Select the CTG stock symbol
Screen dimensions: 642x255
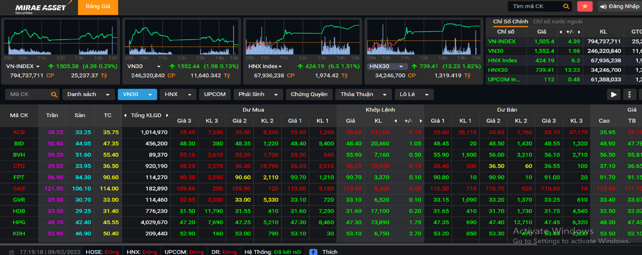[19, 166]
